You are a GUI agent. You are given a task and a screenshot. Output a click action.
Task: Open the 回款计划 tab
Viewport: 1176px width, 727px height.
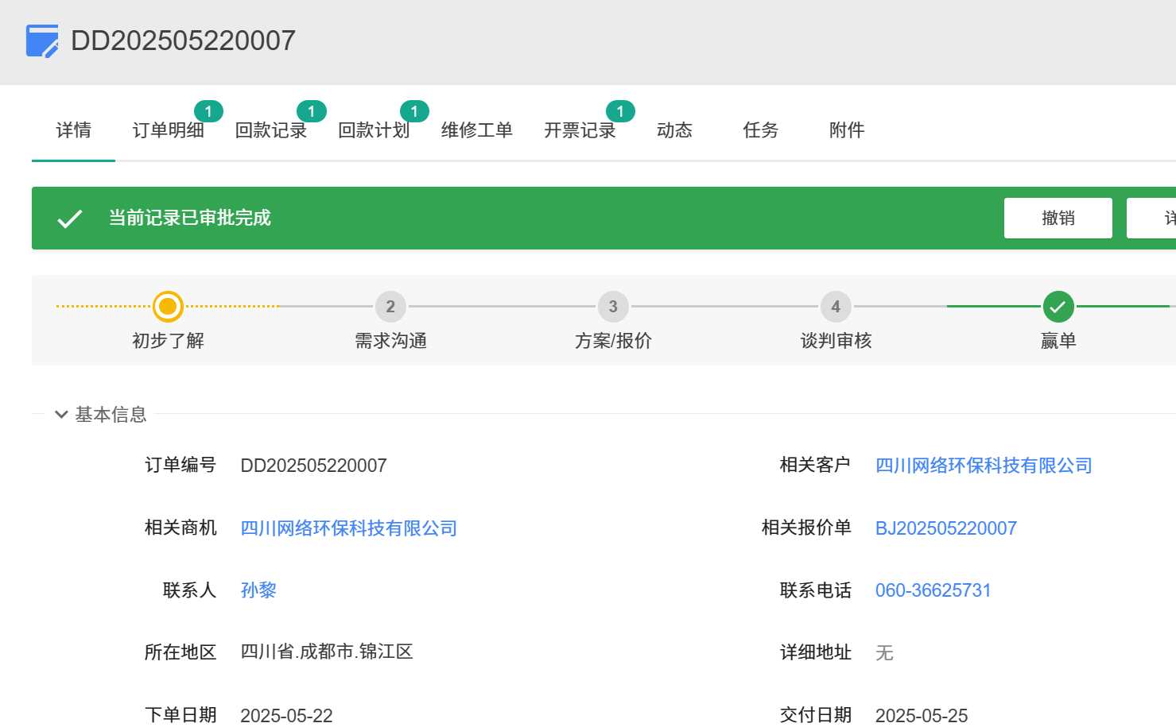pyautogui.click(x=374, y=130)
